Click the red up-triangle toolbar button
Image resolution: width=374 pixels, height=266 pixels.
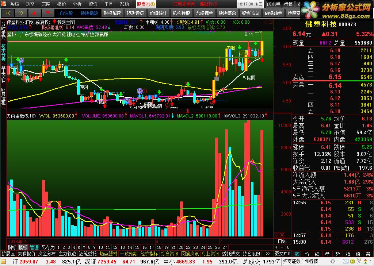pos(34,13)
